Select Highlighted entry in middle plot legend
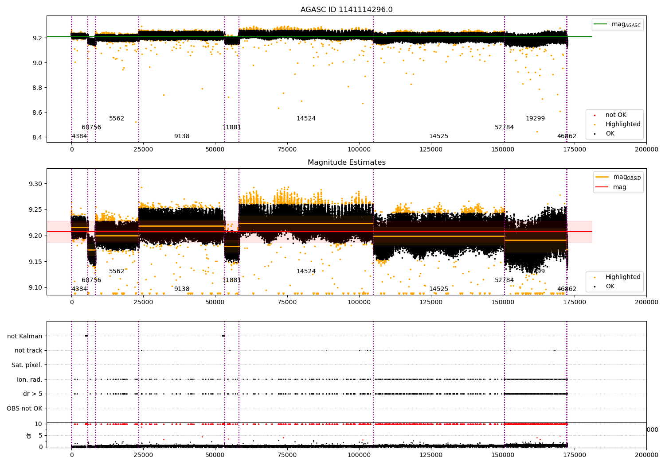 [623, 277]
